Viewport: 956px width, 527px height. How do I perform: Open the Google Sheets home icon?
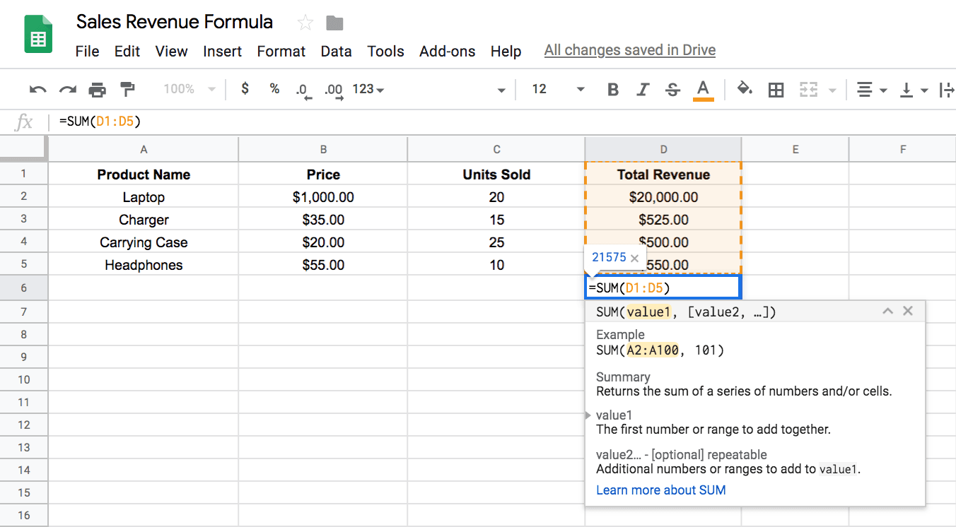pos(38,35)
